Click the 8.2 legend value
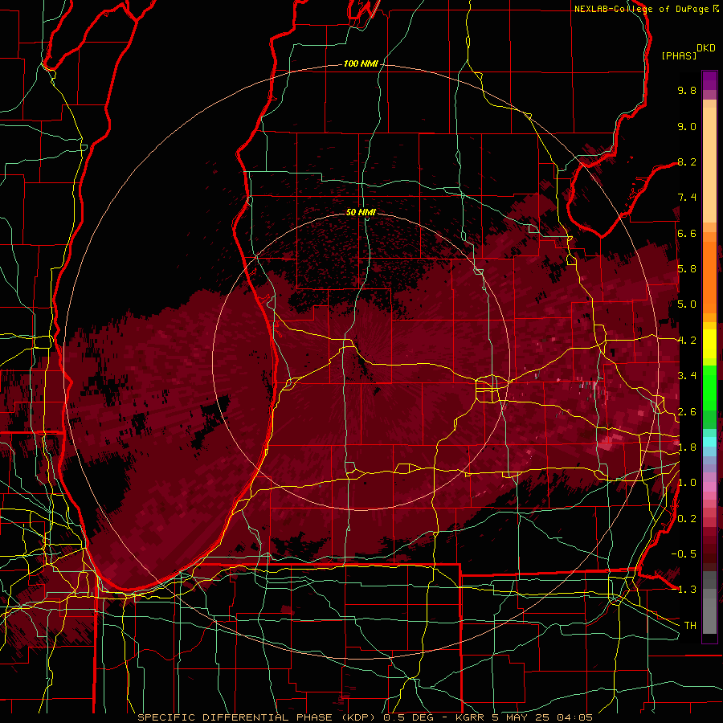The height and width of the screenshot is (723, 723). (x=687, y=161)
